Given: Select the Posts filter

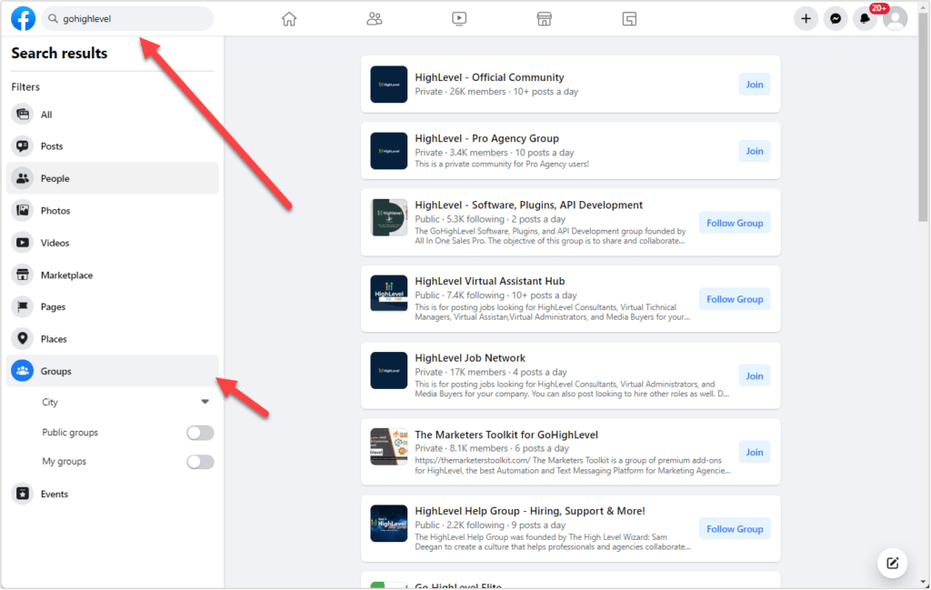Looking at the screenshot, I should 112,146.
